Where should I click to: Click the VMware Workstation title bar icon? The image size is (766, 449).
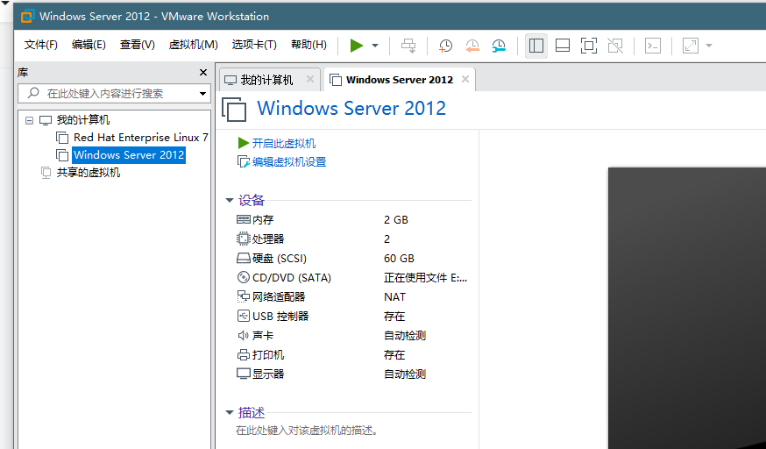27,16
